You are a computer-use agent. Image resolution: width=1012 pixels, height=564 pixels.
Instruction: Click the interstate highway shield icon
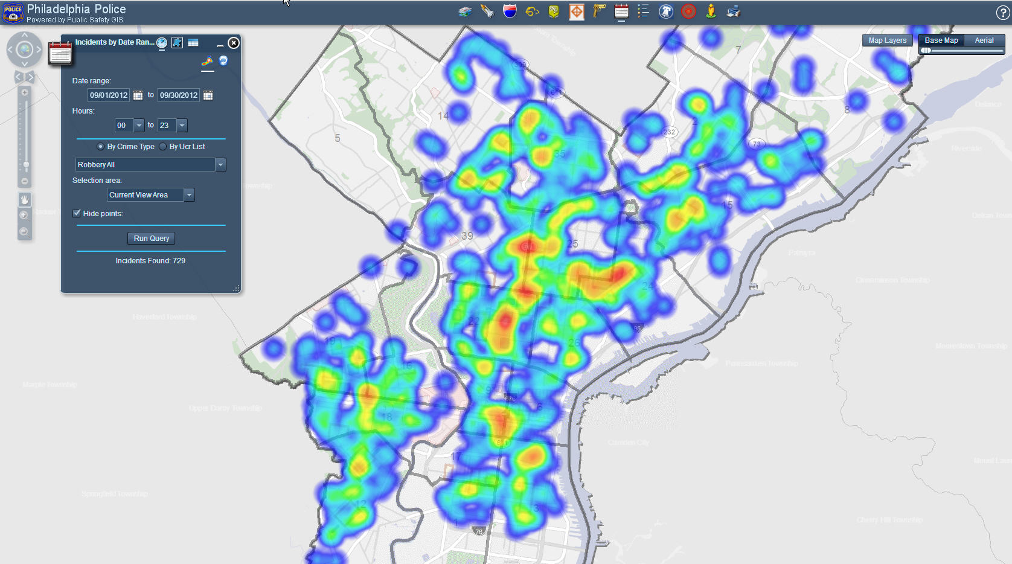click(510, 11)
